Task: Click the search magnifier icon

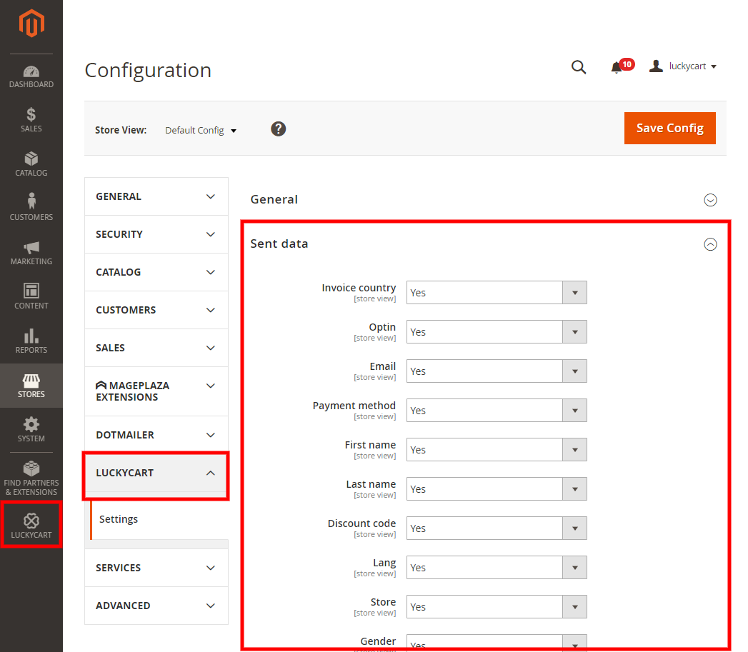Action: [579, 67]
